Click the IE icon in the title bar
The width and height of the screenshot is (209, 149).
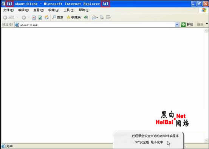click(3, 4)
